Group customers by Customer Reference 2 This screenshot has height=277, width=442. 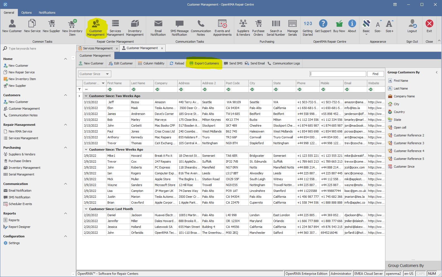(x=406, y=135)
